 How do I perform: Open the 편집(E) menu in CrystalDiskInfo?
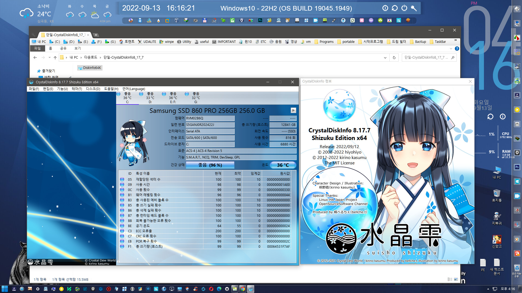(x=48, y=89)
